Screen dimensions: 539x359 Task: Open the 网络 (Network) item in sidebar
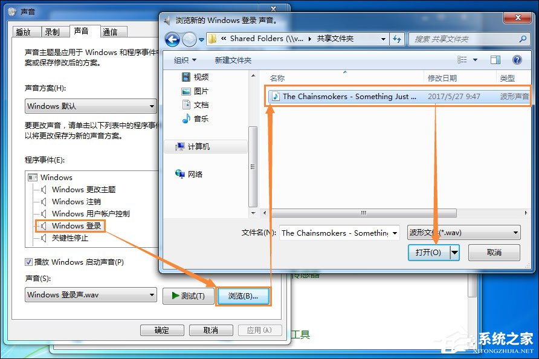(193, 173)
